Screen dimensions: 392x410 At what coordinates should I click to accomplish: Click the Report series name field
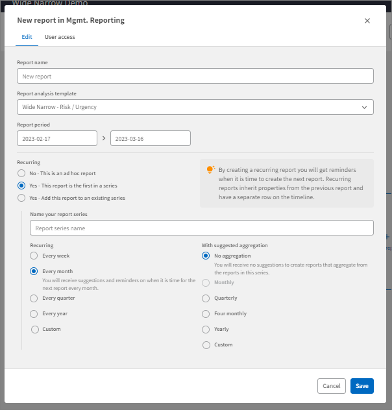click(x=201, y=228)
